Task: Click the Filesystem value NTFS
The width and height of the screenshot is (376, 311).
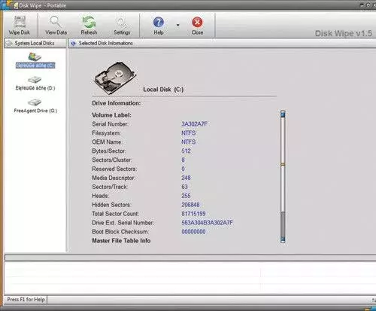Action: click(189, 133)
